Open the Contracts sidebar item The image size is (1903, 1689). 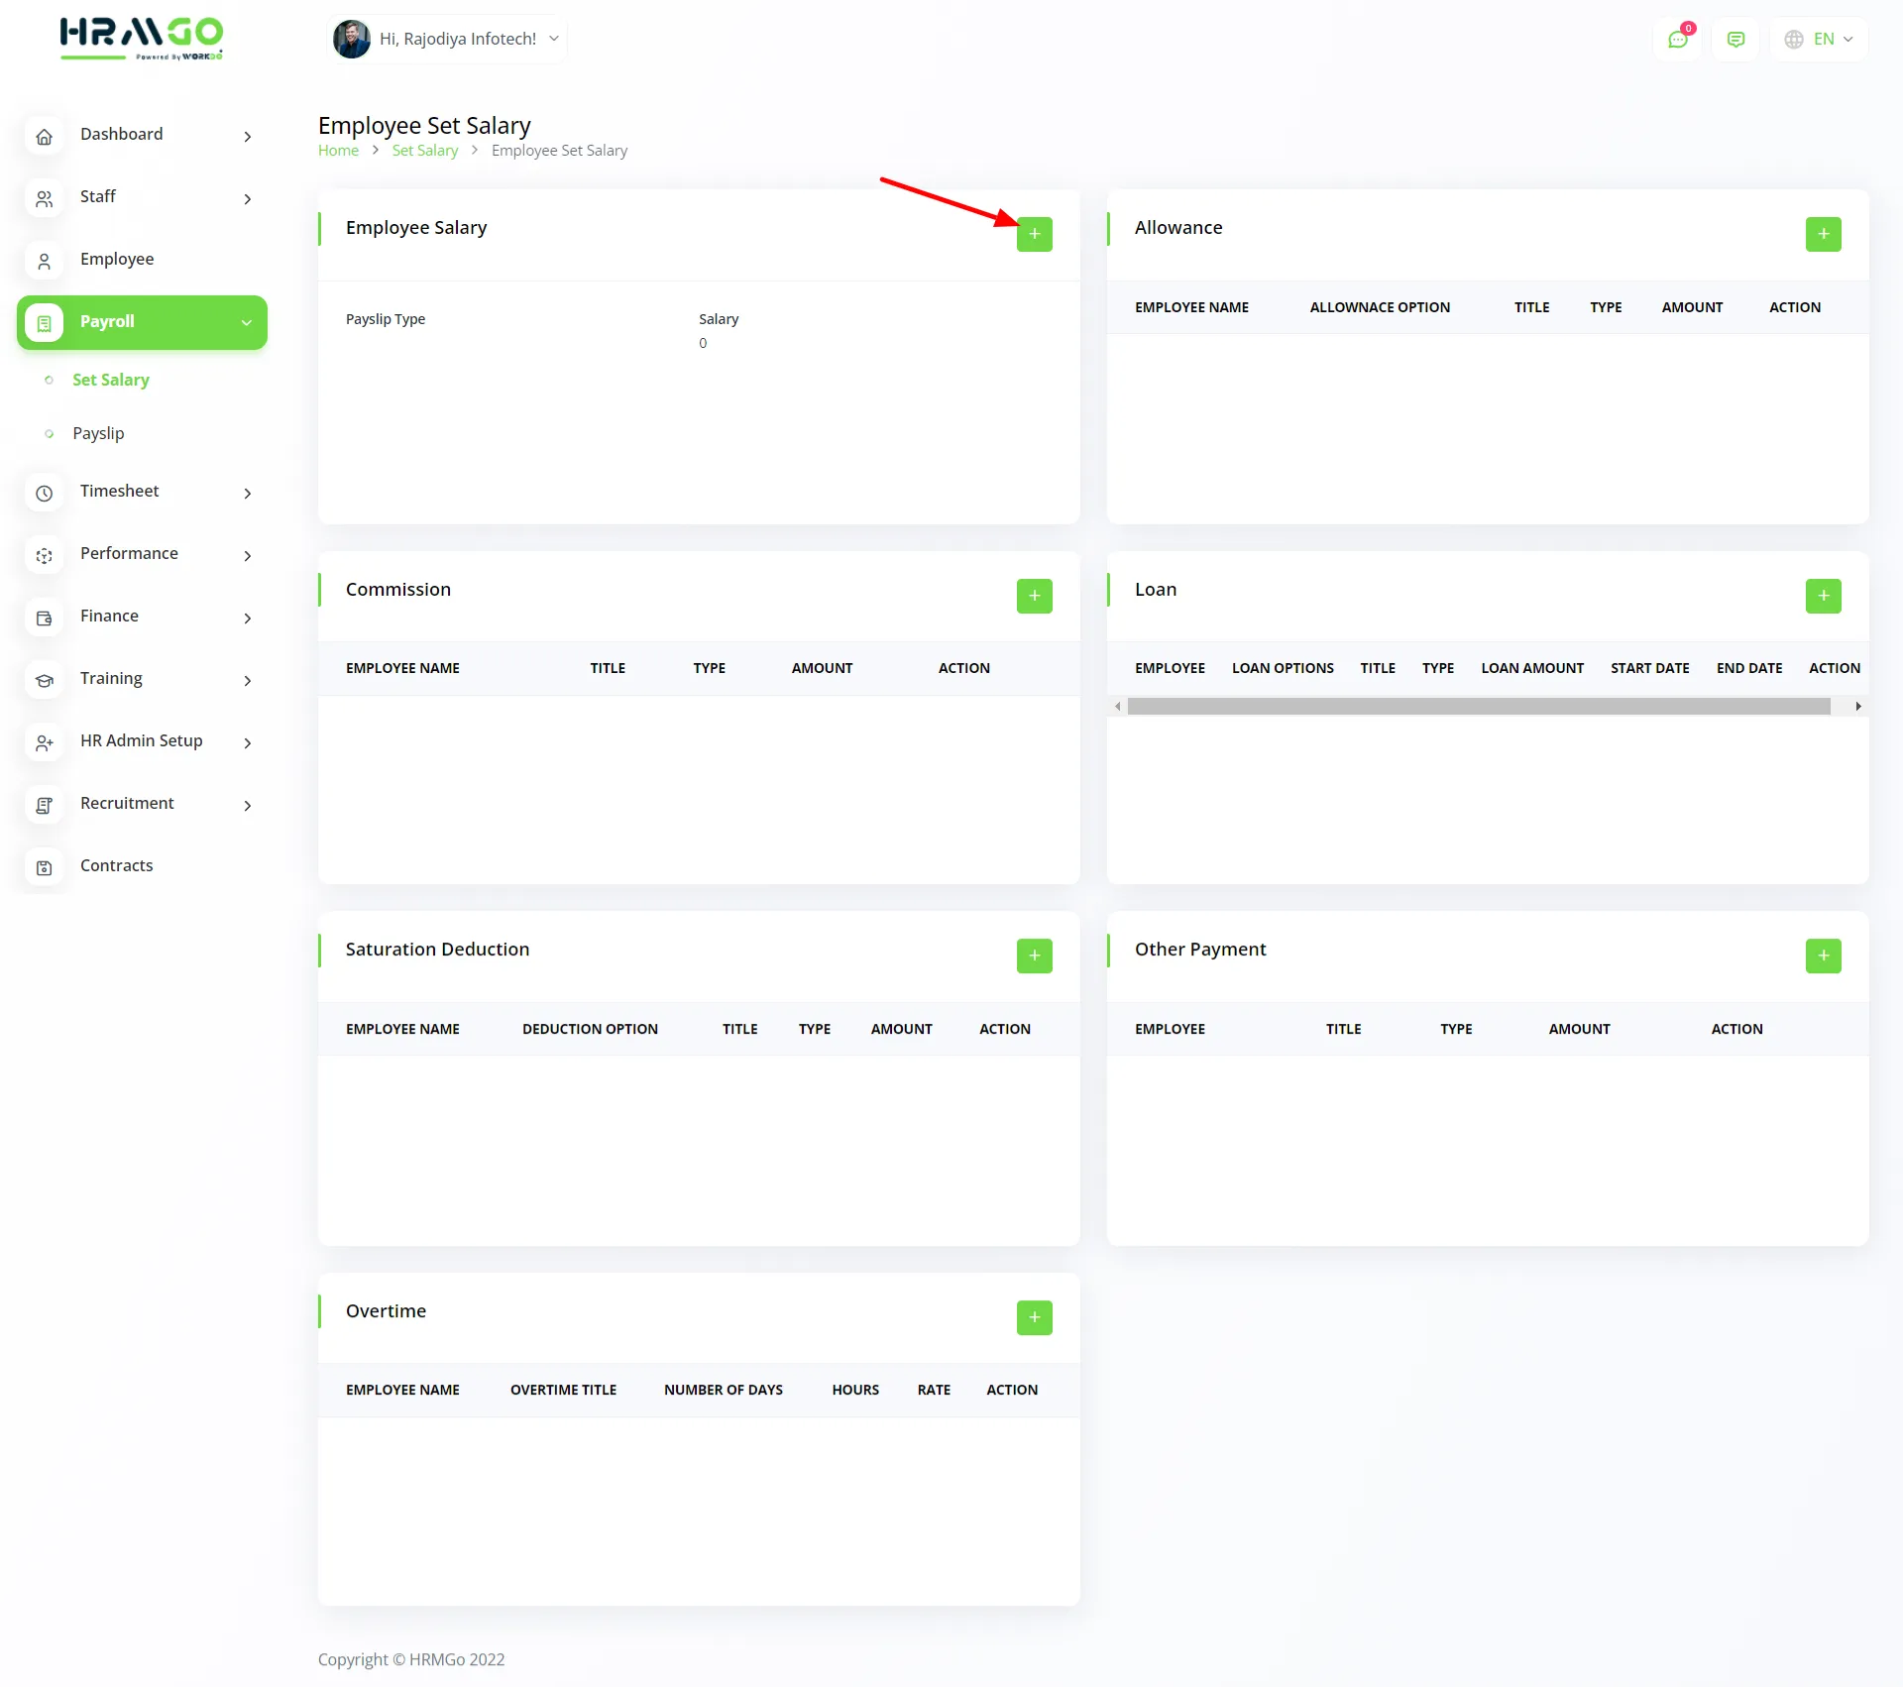point(116,865)
